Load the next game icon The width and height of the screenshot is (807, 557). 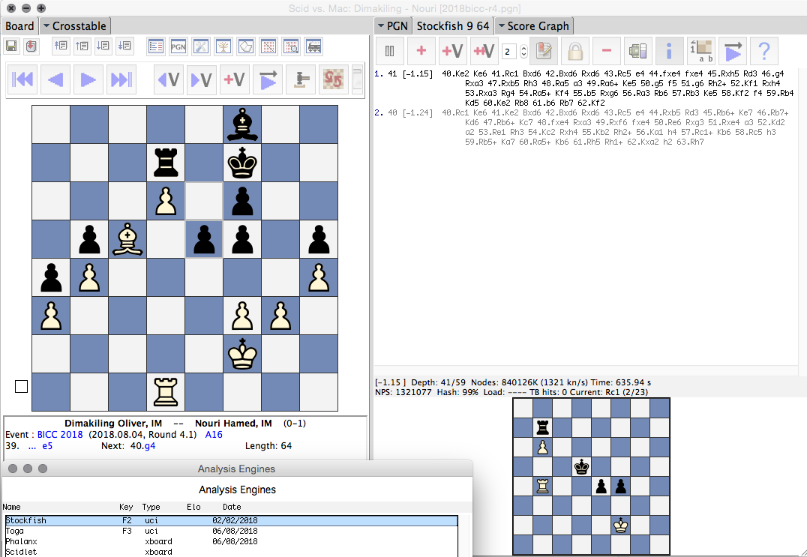click(x=103, y=46)
